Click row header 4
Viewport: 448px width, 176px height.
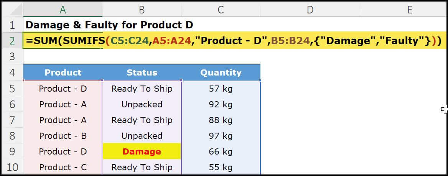(x=12, y=72)
